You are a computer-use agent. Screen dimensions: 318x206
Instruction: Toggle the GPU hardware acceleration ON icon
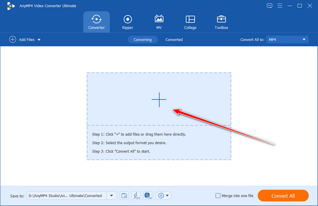(148, 195)
